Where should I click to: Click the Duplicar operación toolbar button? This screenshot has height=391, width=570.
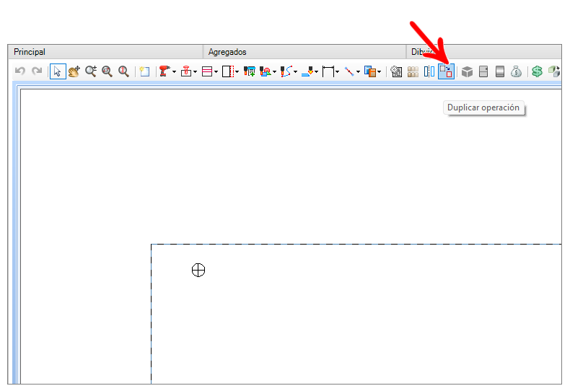446,71
